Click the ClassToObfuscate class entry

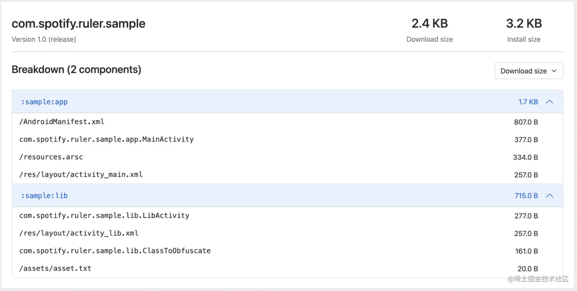click(x=115, y=251)
